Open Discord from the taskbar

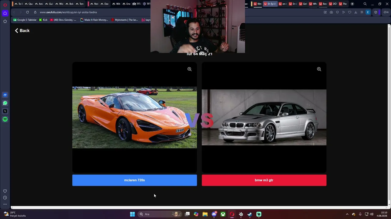coord(214,214)
